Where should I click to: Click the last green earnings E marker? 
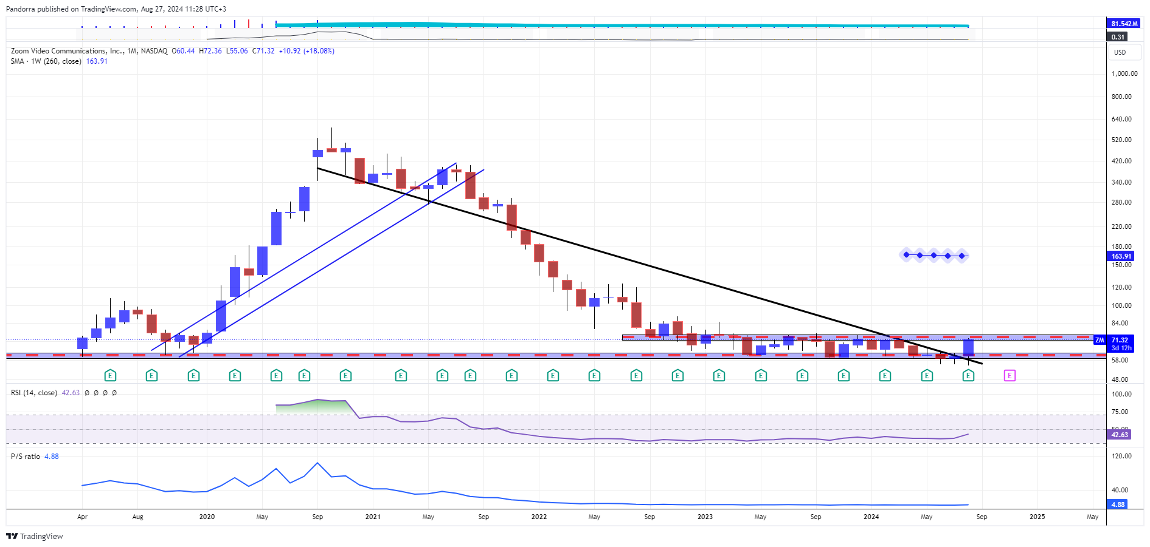[968, 376]
